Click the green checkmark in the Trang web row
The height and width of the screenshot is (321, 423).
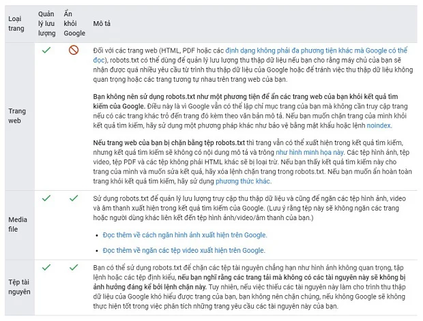click(x=46, y=50)
